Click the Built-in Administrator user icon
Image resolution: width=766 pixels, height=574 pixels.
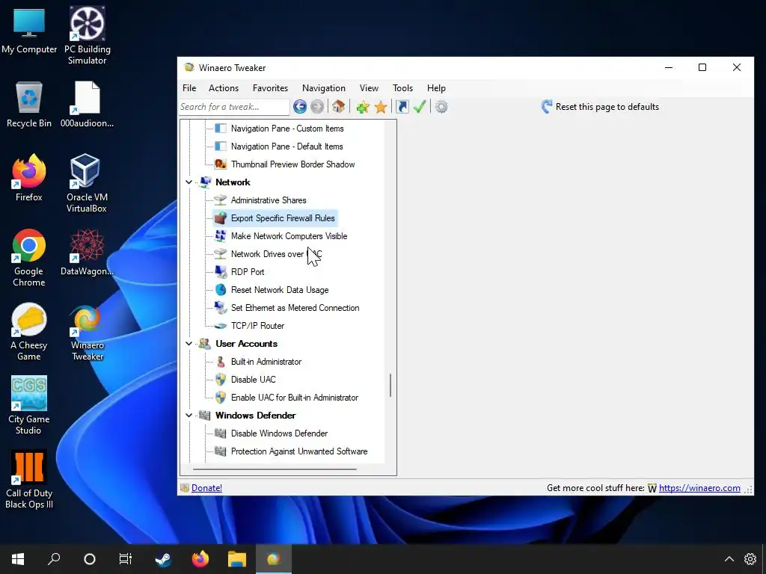tap(221, 362)
